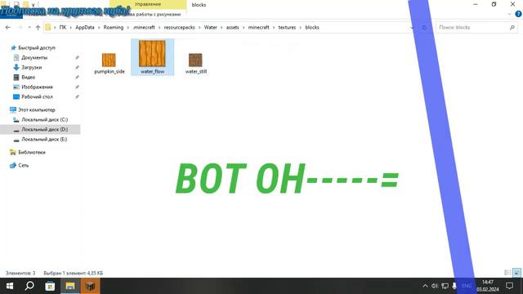This screenshot has width=523, height=294.
Task: Open Локальный диск (C:)
Action: 45,120
